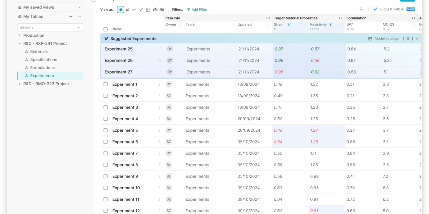Sort by the BP7 column arrows
The height and width of the screenshot is (214, 429).
(379, 24)
